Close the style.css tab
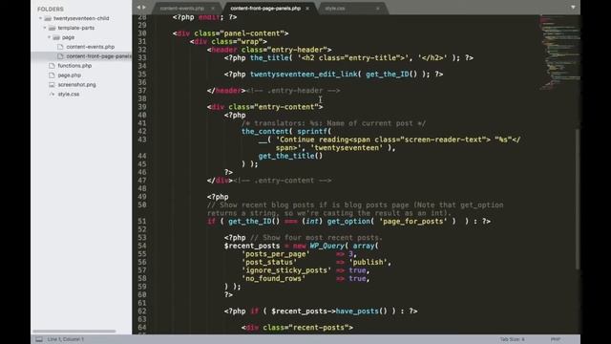 [378, 9]
